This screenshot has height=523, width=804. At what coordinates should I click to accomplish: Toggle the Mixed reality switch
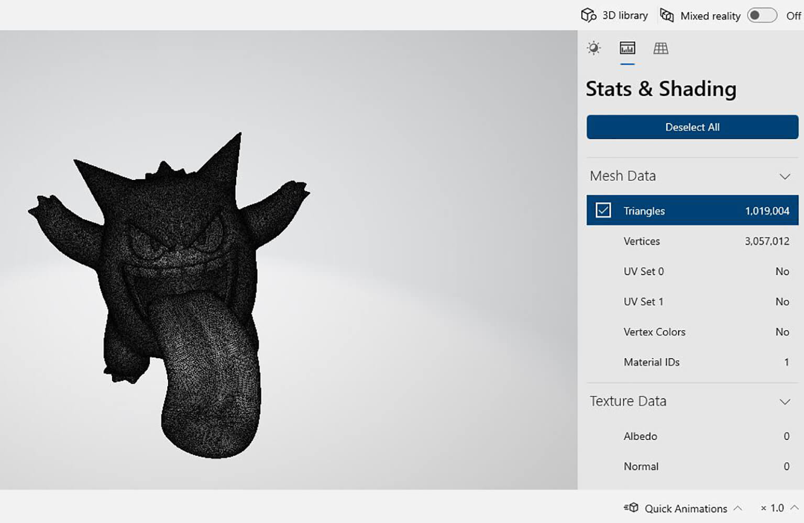(762, 15)
